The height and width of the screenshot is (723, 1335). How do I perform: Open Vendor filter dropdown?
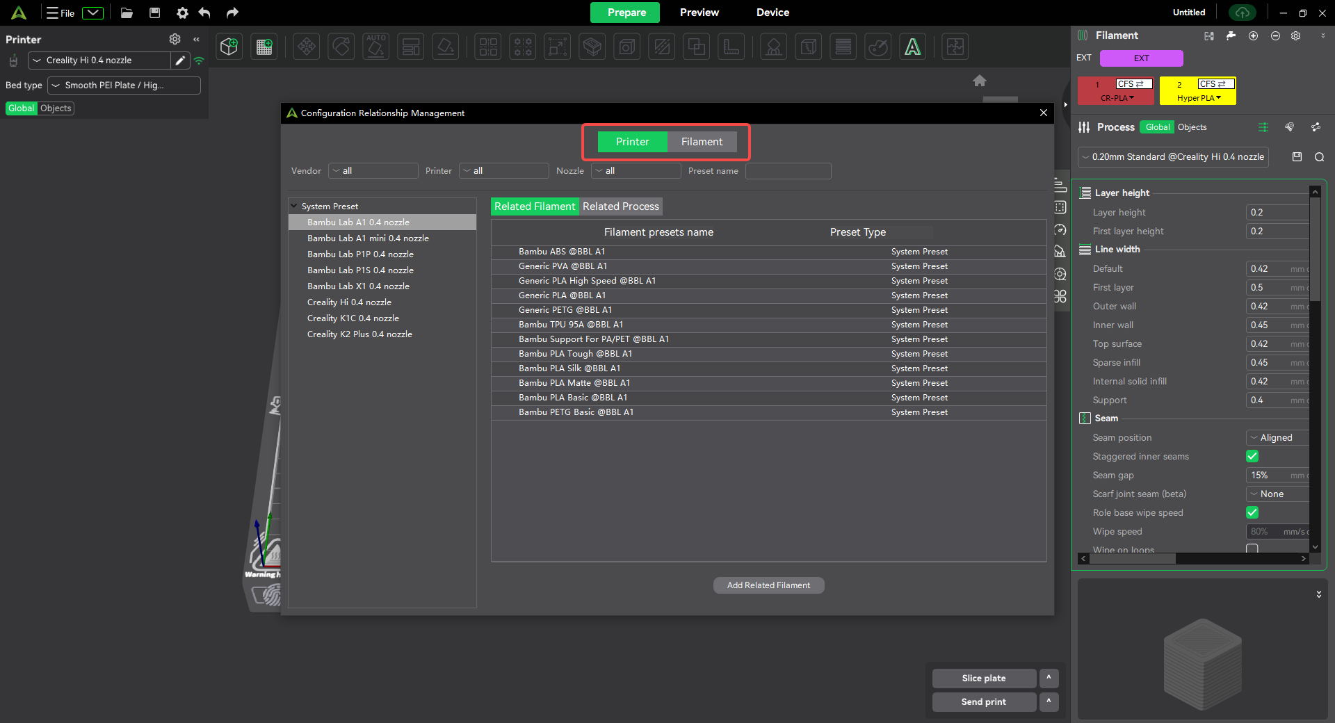(373, 171)
